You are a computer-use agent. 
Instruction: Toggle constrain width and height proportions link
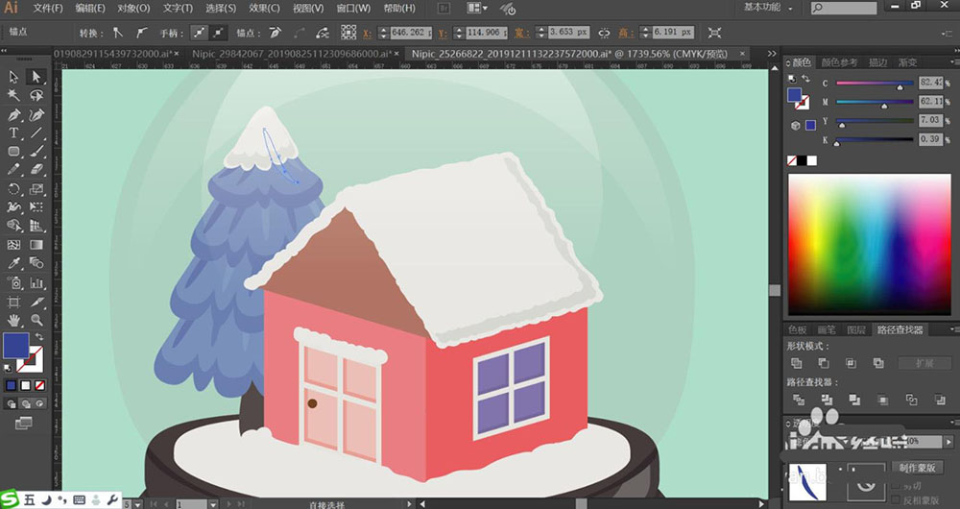(604, 33)
